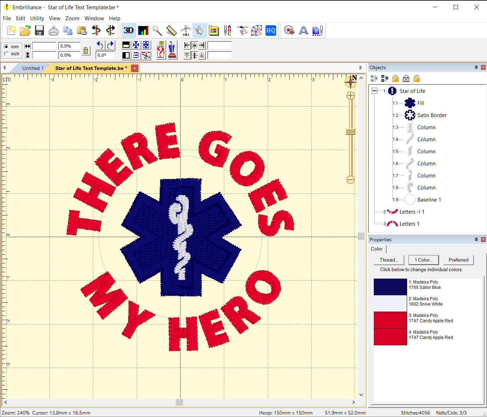Image resolution: width=487 pixels, height=417 pixels.
Task: Toggle the 3D stitch view button
Action: click(x=128, y=31)
